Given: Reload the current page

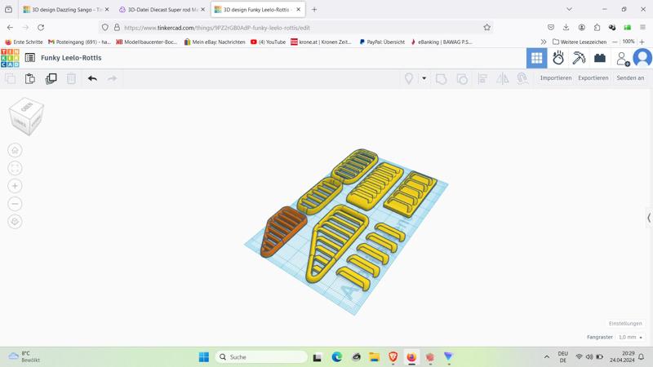Looking at the screenshot, I should pos(41,28).
